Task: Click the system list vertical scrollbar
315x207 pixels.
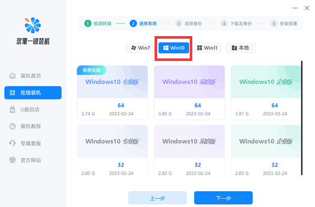Action: (x=301, y=118)
